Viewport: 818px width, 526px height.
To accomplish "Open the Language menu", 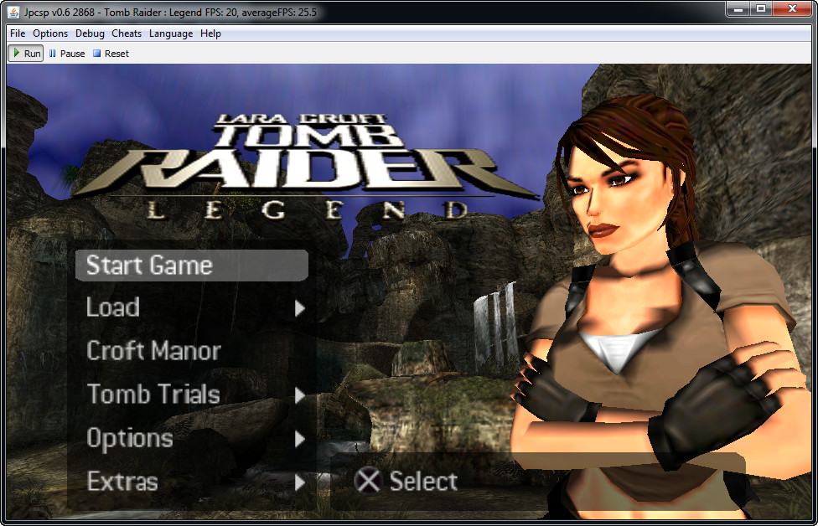I will (x=171, y=34).
